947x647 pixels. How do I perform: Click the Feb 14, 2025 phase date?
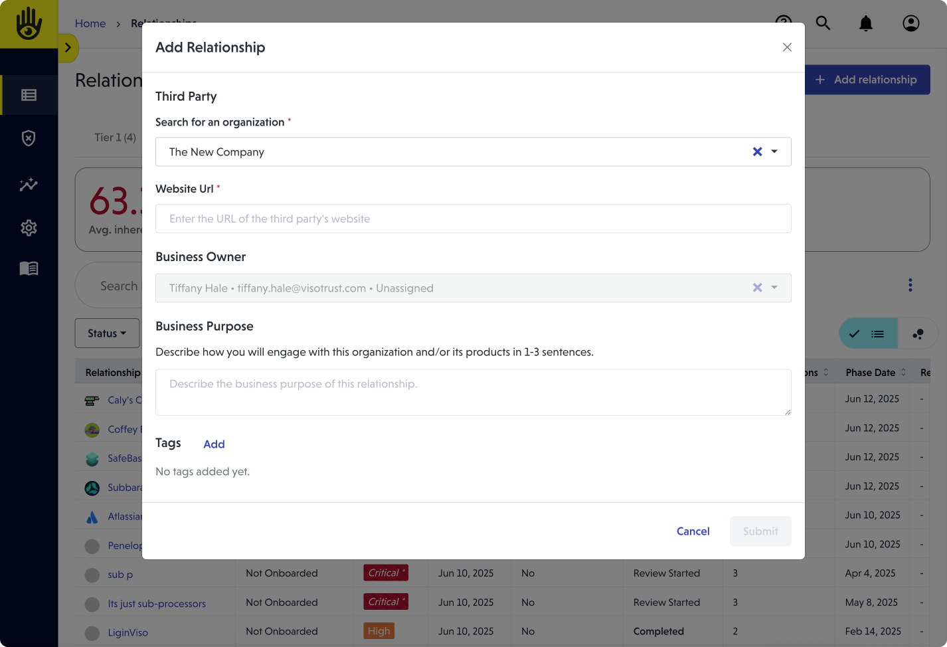click(873, 631)
